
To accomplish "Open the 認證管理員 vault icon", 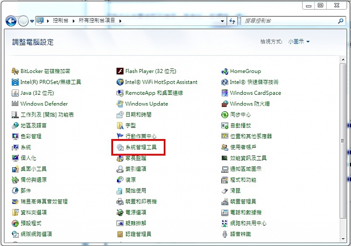I will click(120, 234).
